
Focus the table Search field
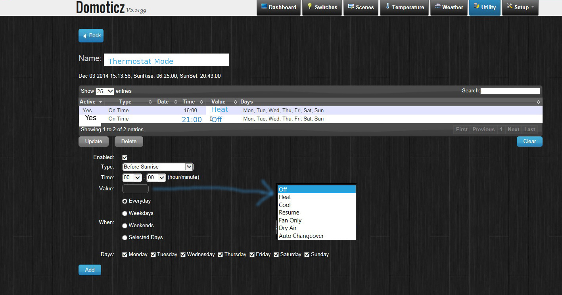pos(510,91)
